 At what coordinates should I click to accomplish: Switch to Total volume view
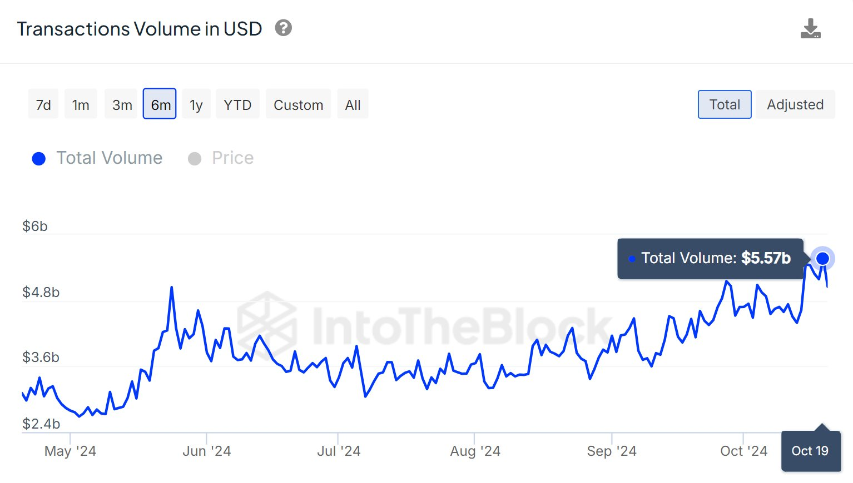click(x=725, y=104)
